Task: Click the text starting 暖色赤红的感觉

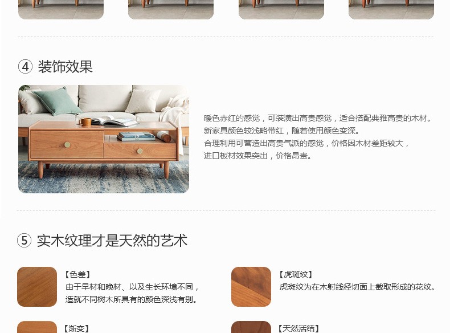Action: click(x=318, y=118)
